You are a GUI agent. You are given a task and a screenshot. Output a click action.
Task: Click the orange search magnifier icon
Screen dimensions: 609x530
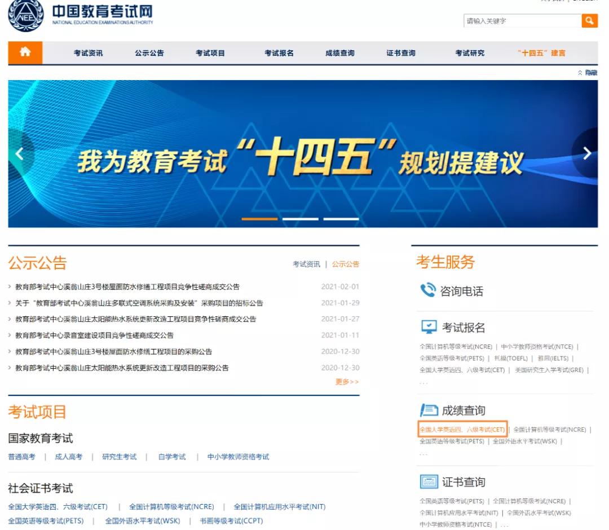click(x=590, y=21)
